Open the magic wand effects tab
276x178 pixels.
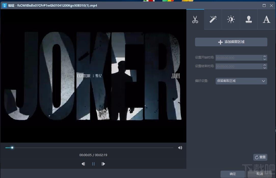(213, 19)
